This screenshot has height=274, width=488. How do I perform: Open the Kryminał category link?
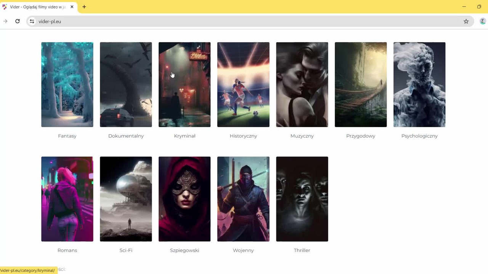tap(185, 136)
